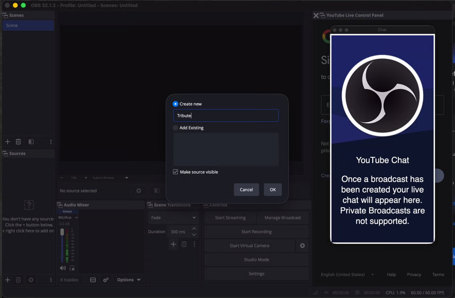This screenshot has width=455, height=298.
Task: Float the Scene Transitions dock icon
Action: [150, 205]
